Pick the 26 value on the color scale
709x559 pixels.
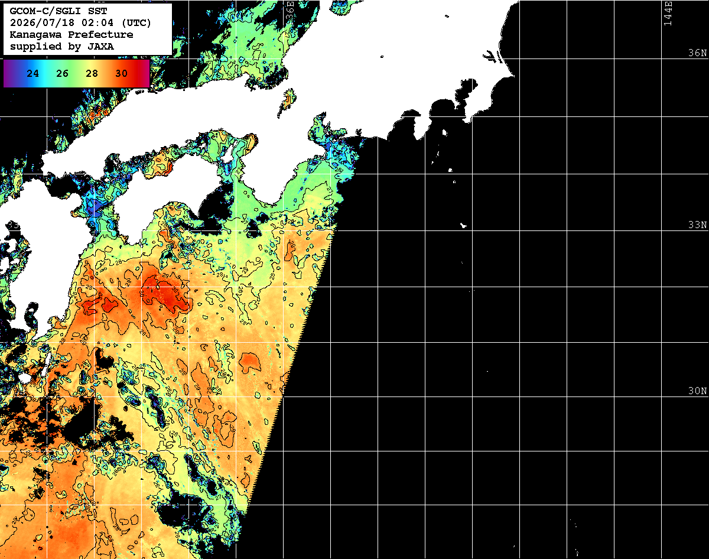63,74
